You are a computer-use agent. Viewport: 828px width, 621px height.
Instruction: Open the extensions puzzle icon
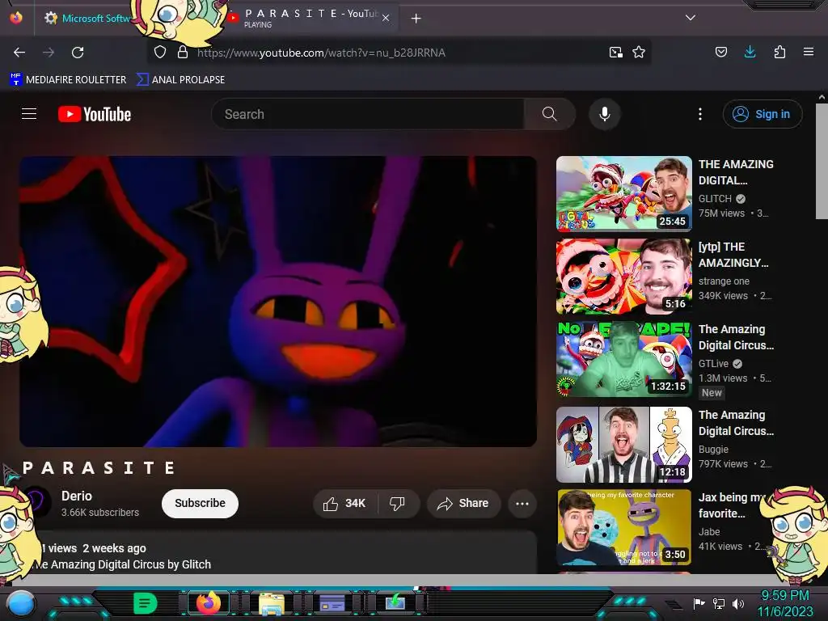point(779,52)
